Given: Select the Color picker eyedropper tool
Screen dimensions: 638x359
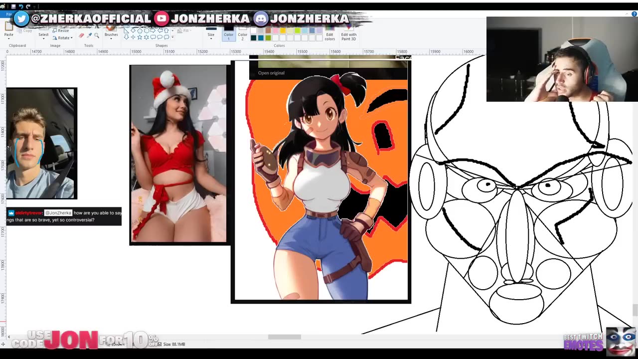Looking at the screenshot, I should [x=89, y=35].
